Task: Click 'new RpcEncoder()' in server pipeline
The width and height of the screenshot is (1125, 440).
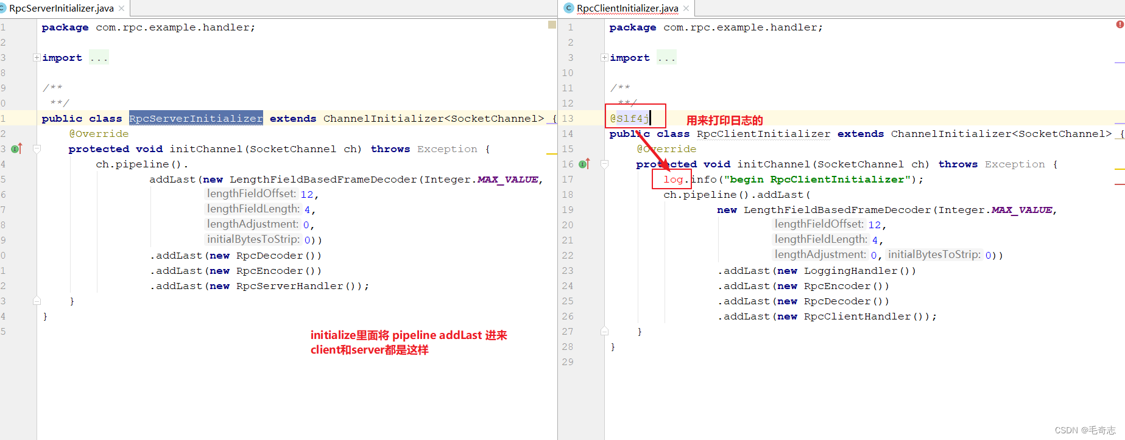Action: (262, 271)
